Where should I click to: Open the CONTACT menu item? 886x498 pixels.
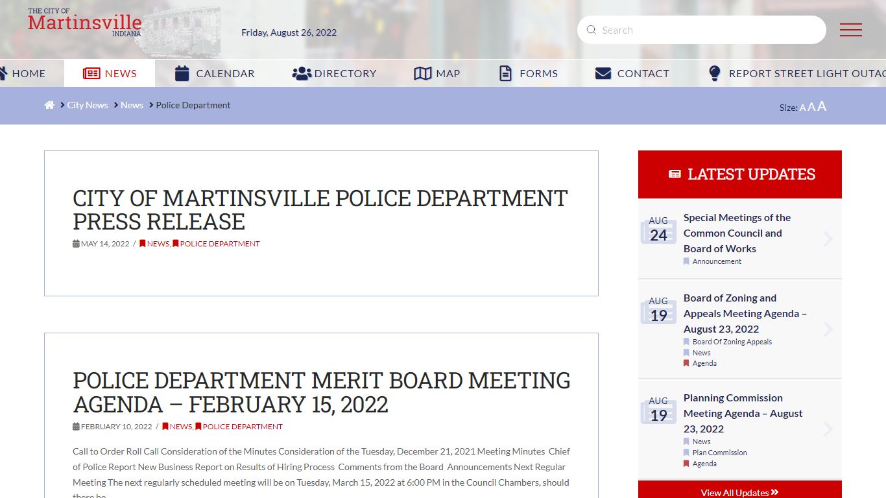pyautogui.click(x=632, y=73)
